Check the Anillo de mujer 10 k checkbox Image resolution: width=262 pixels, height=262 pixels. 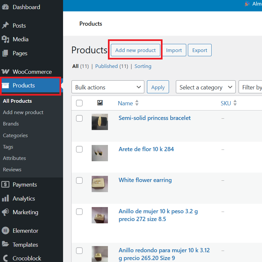coord(79,212)
